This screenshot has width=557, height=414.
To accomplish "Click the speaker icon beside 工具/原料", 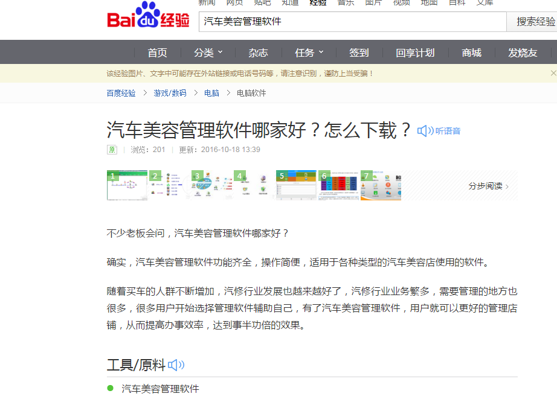I will (176, 365).
